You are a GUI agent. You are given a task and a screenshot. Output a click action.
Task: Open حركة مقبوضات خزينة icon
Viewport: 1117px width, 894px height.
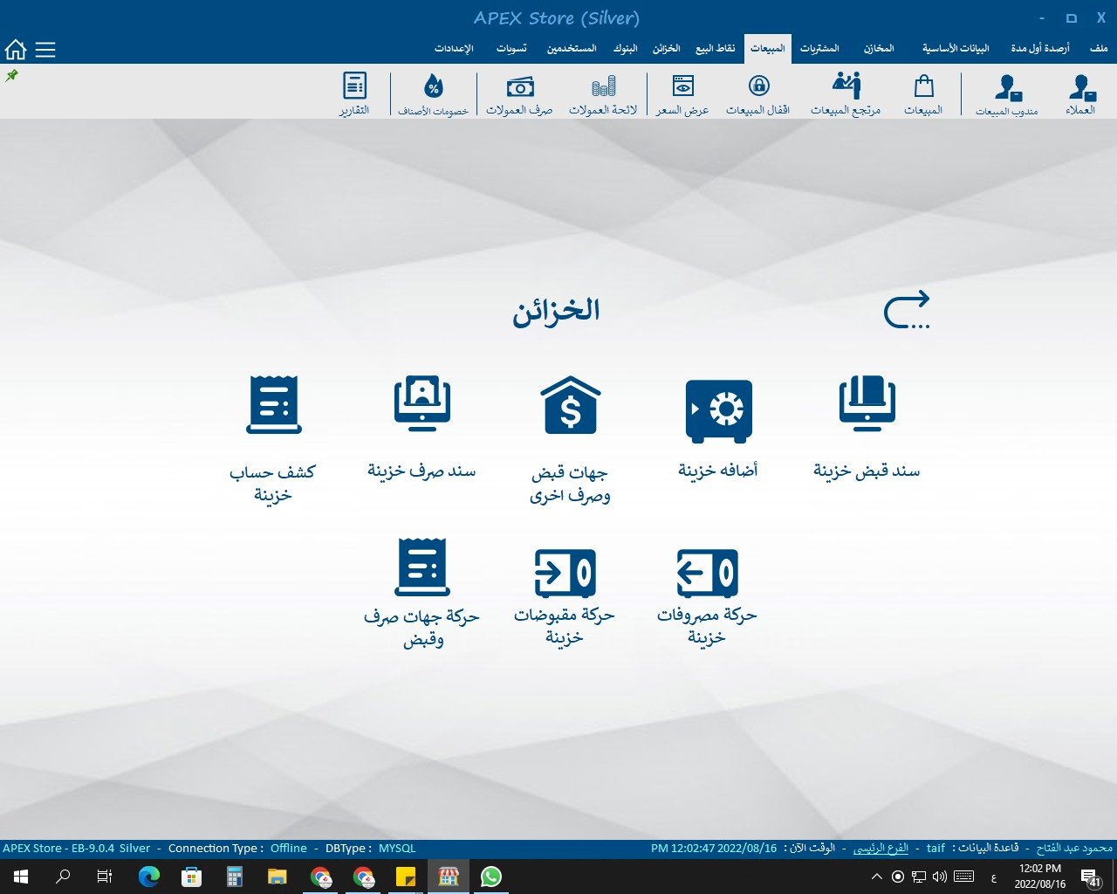(565, 573)
